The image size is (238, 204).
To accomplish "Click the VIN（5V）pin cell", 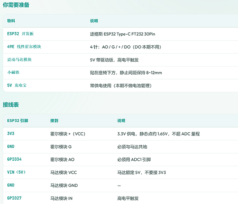I will coord(16,172).
